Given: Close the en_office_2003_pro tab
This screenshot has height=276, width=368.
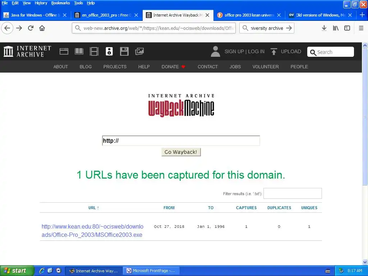Looking at the screenshot, I should [136, 15].
